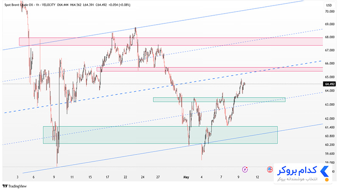Open the USD currency selector
339x191 pixels.
tap(329, 5)
